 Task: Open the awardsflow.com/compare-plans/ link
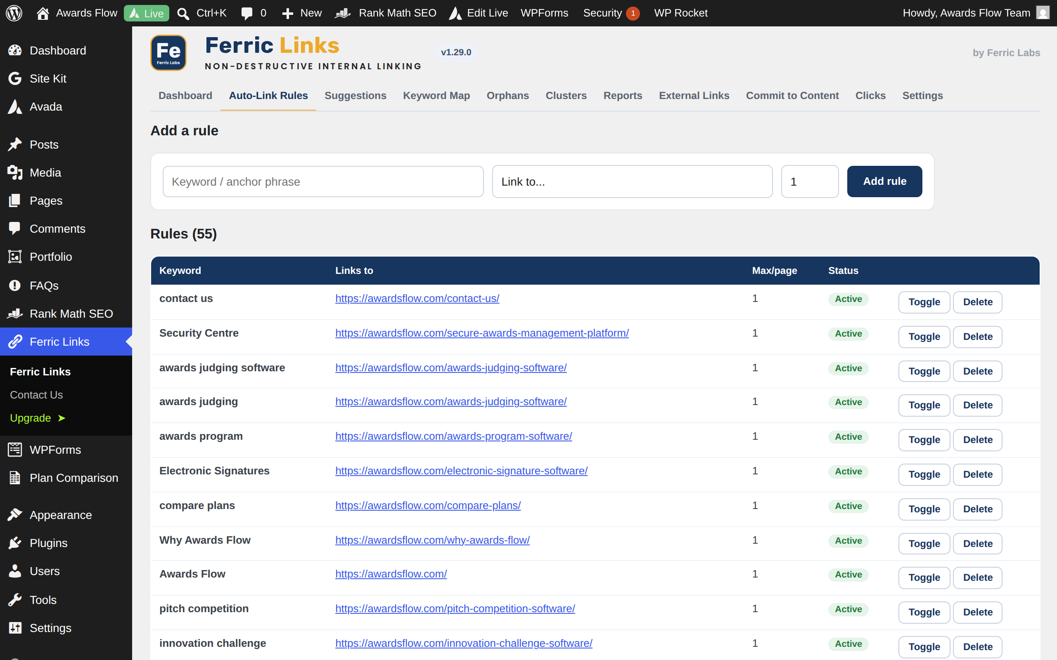[x=428, y=505]
